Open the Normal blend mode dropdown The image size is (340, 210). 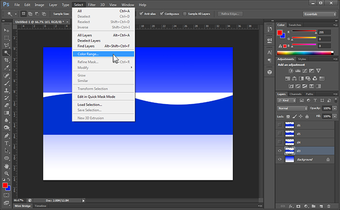pyautogui.click(x=292, y=108)
